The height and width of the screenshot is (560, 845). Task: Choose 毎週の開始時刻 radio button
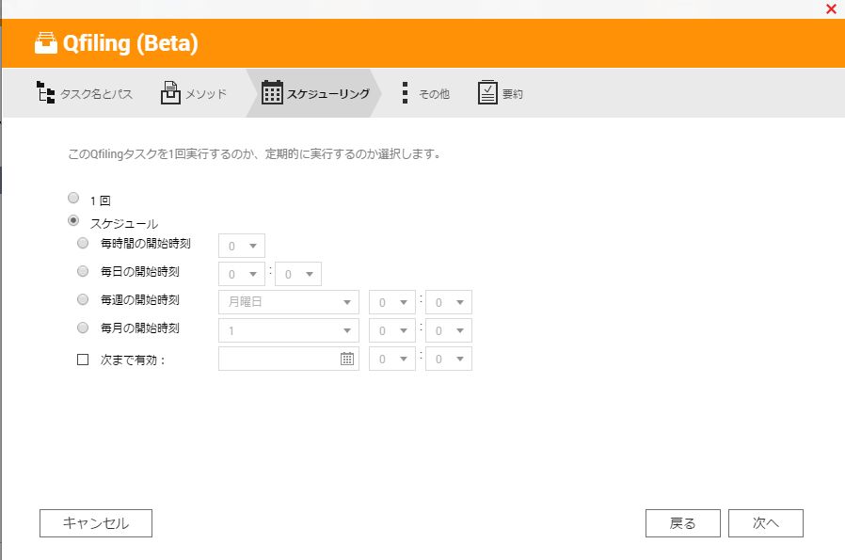(x=83, y=299)
